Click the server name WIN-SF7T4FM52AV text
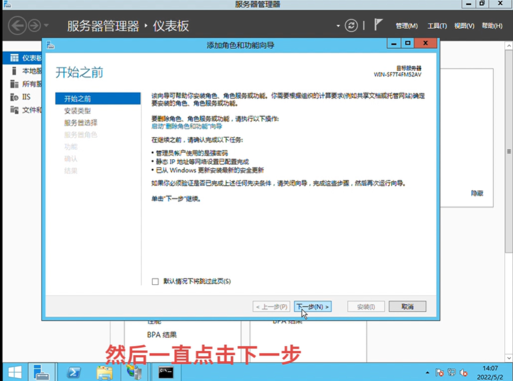Image resolution: width=513 pixels, height=381 pixels. pos(398,74)
